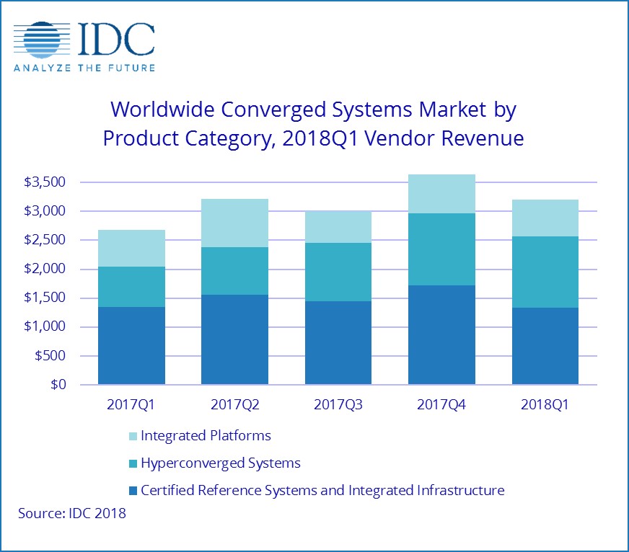Click the 2017Q1 dark blue bar segment
The height and width of the screenshot is (552, 629).
pos(132,345)
